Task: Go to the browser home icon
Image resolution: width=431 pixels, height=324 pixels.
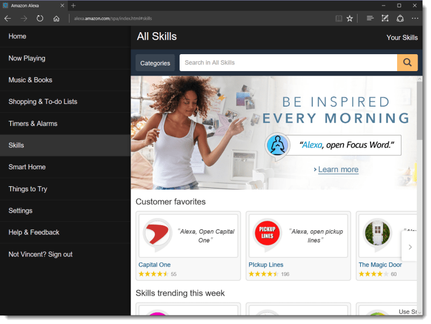Action: pos(56,19)
